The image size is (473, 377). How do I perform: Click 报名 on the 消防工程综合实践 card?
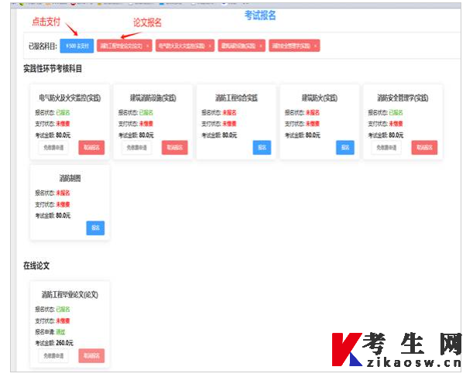[262, 148]
